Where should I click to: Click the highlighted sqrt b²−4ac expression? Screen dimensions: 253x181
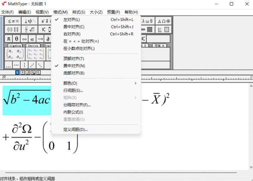tap(27, 101)
